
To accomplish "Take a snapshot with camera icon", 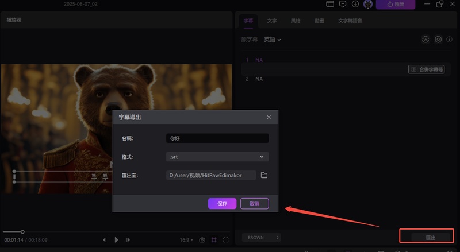I will coord(202,240).
